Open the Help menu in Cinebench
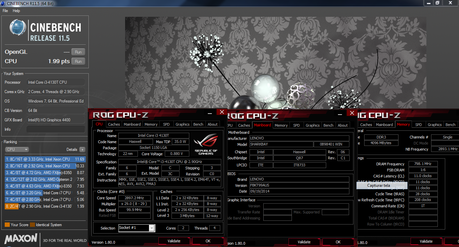Screen dimensions: 459x247 [x=16, y=11]
